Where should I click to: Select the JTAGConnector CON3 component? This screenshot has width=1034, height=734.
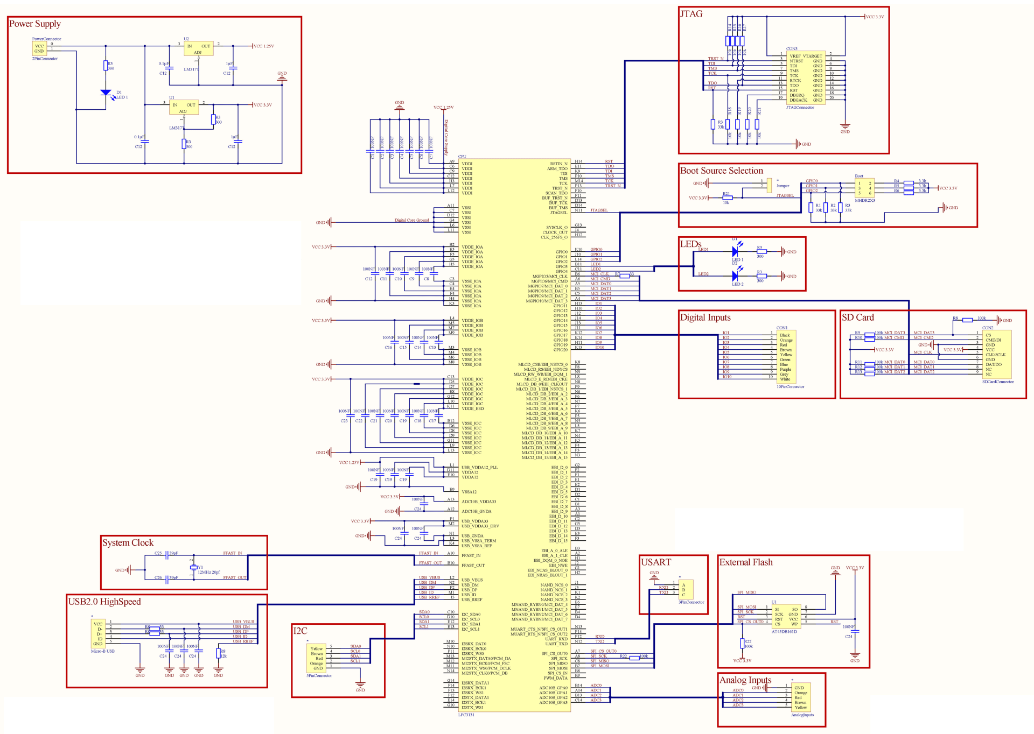click(805, 77)
